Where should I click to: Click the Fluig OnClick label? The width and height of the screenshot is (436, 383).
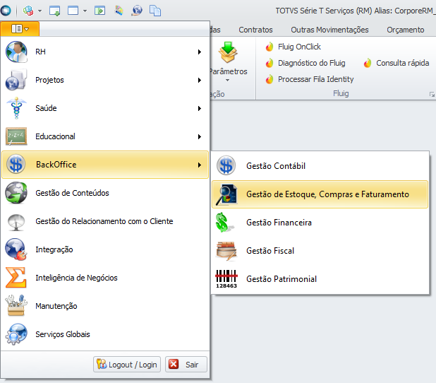[x=299, y=47]
